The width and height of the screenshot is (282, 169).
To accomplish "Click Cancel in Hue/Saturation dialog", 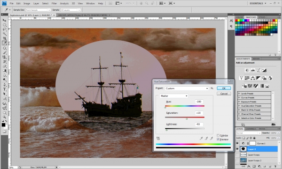I will [224, 94].
